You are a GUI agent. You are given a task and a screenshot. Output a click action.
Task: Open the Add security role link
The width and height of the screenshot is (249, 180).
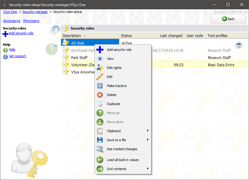pyautogui.click(x=21, y=33)
